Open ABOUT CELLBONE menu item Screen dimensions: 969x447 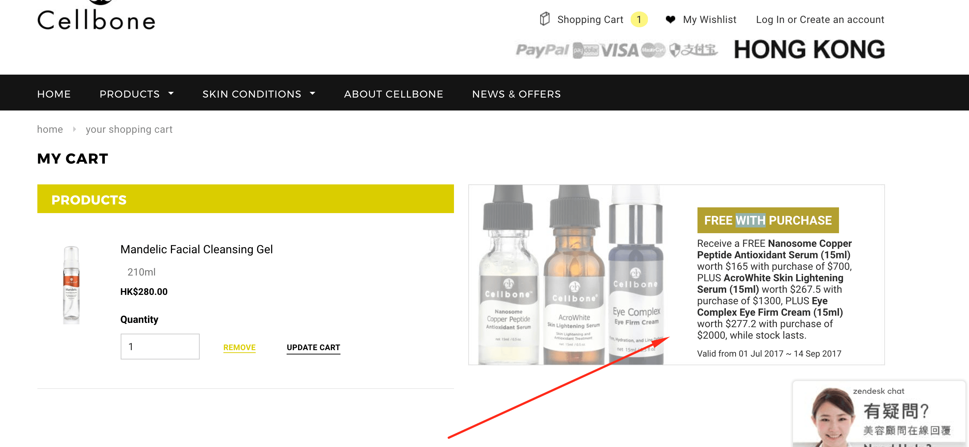coord(394,94)
